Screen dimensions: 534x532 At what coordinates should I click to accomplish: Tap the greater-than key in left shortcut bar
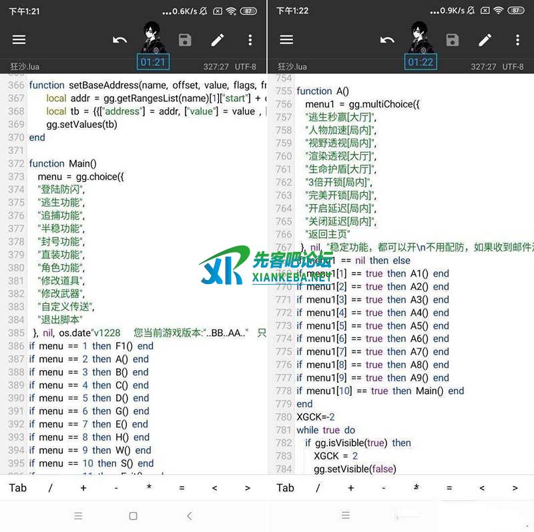click(248, 488)
